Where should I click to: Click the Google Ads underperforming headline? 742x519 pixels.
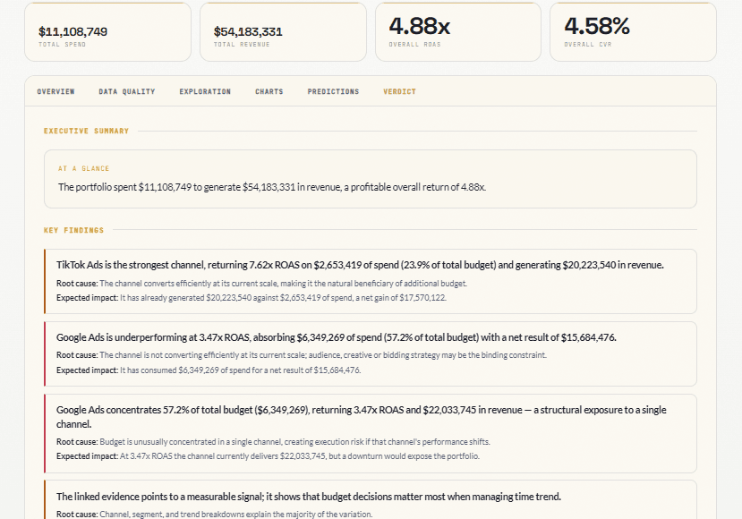click(337, 337)
